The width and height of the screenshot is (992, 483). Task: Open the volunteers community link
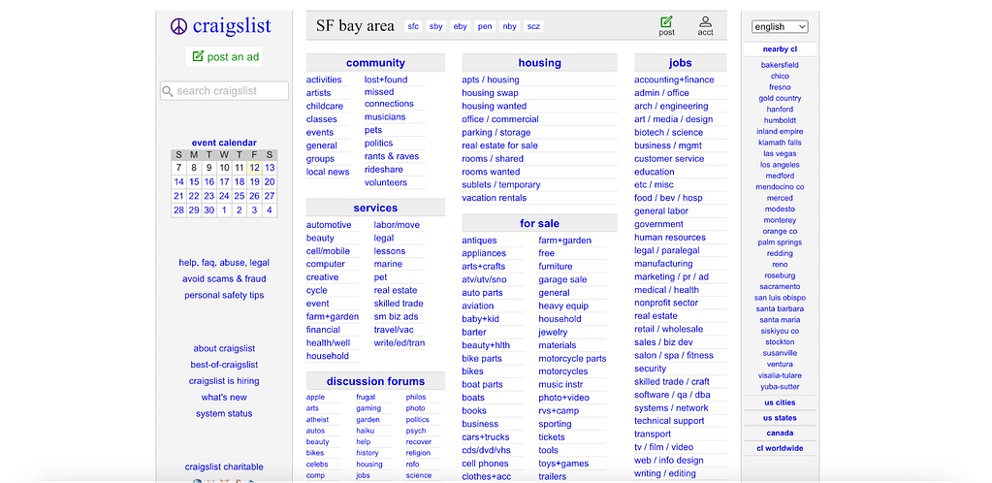tap(386, 183)
